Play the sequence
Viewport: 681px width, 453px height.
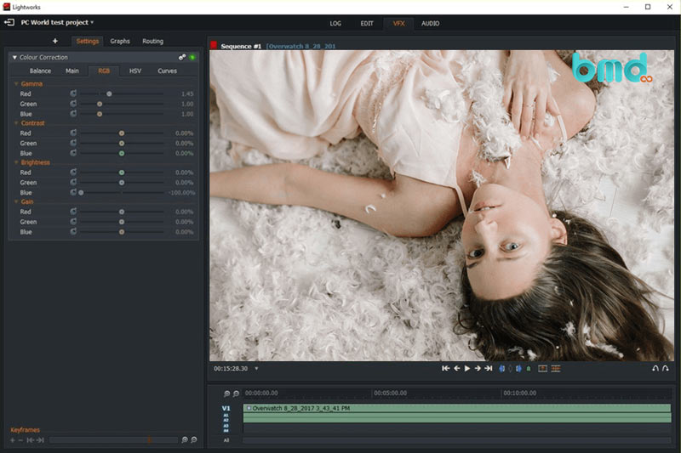(467, 369)
